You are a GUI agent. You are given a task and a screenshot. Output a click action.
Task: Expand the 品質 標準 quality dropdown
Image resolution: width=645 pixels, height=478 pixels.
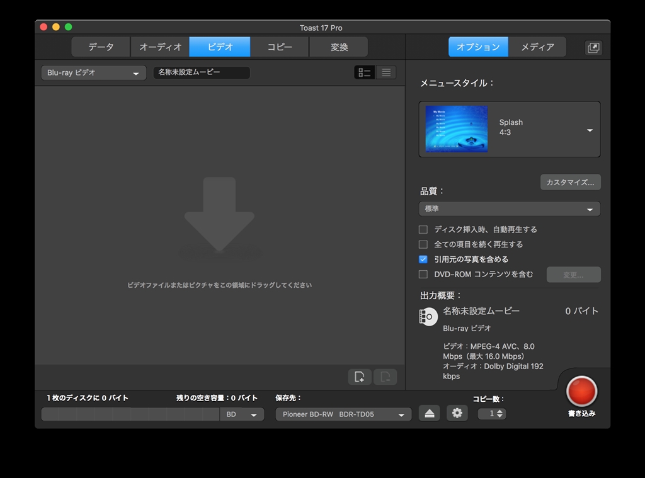509,209
